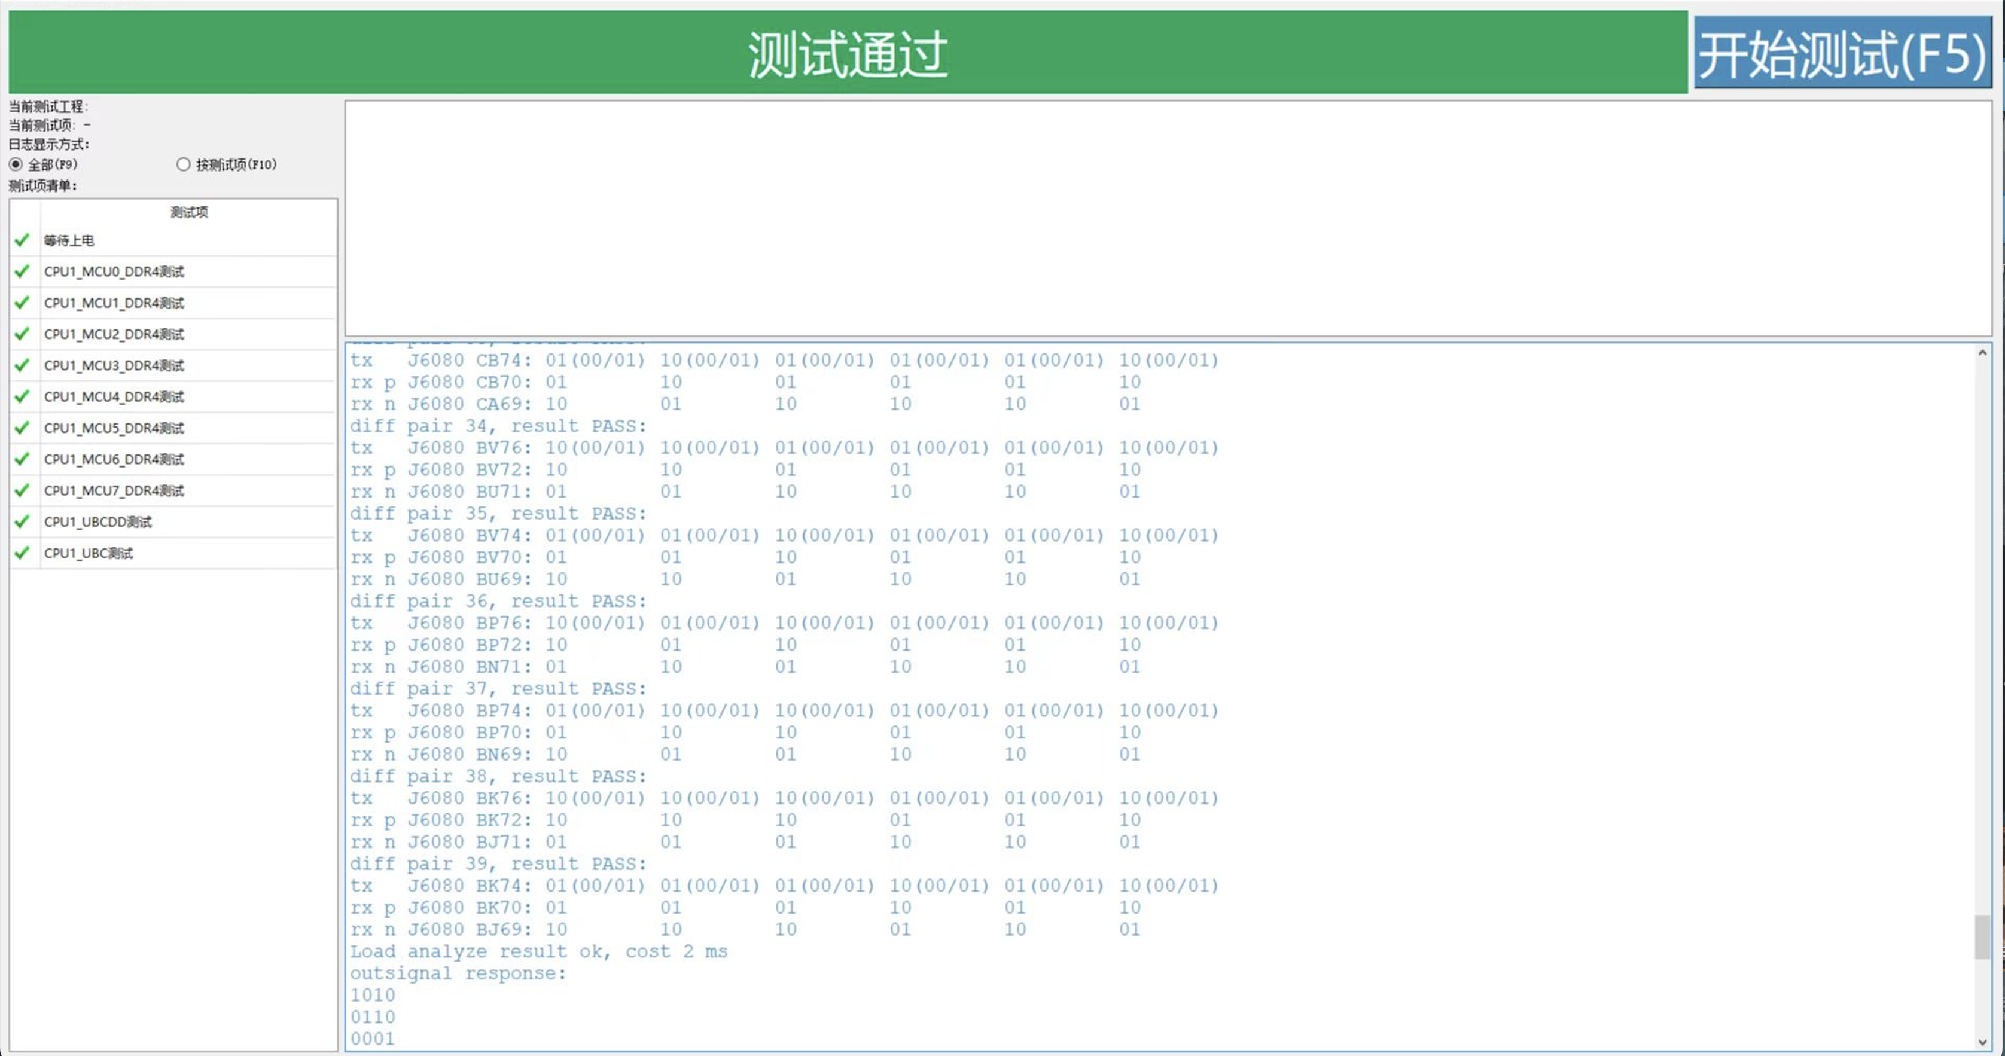
Task: Click checkmark icon next to CPU1_MCU7_DDR4测试
Action: (23, 490)
